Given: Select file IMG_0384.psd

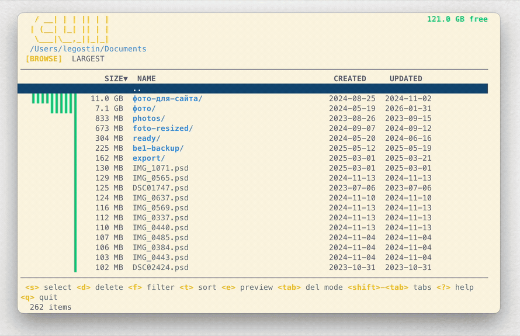Looking at the screenshot, I should [161, 248].
